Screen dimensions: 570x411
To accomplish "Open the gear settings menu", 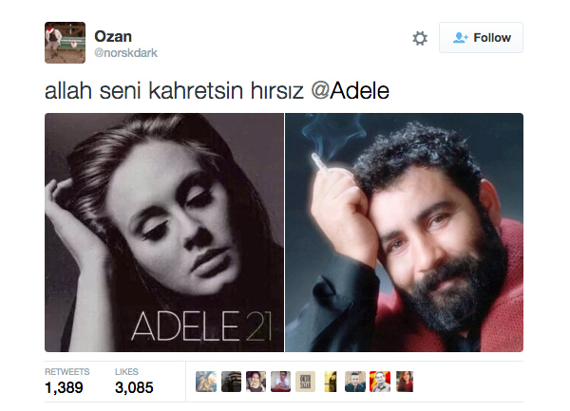I will pos(420,38).
